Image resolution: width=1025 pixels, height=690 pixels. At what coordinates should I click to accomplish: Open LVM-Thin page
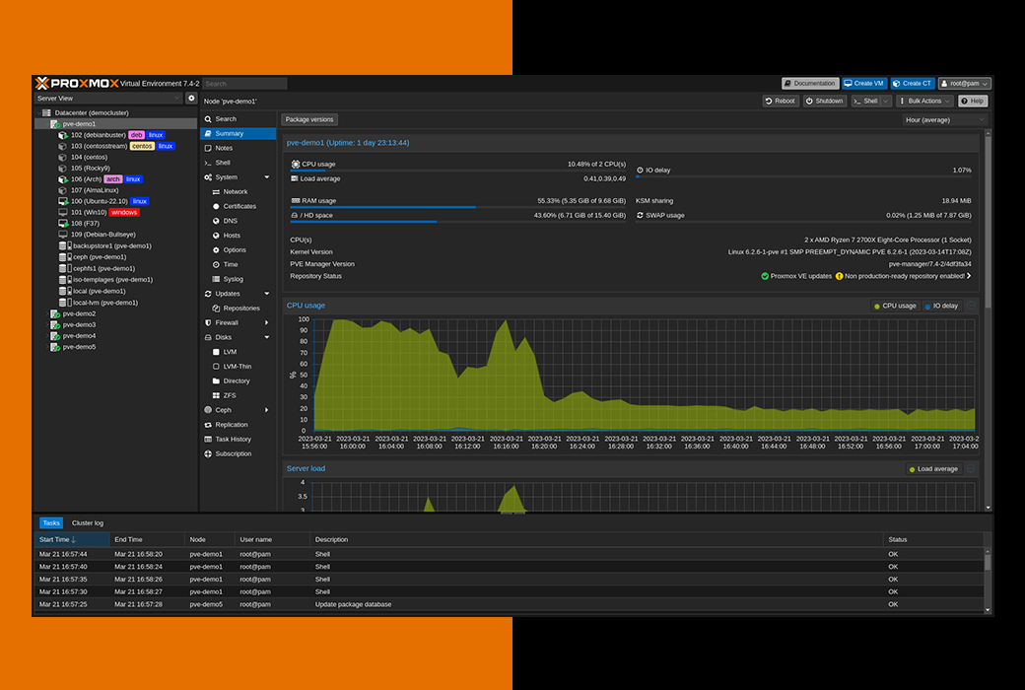[x=238, y=367]
